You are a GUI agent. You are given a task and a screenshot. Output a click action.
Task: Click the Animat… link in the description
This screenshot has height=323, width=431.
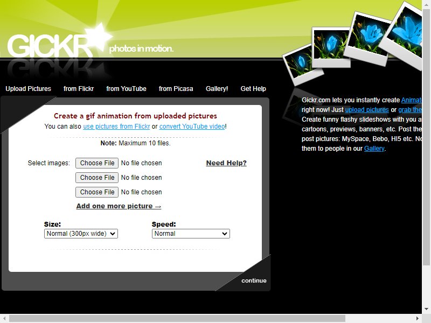pyautogui.click(x=412, y=100)
